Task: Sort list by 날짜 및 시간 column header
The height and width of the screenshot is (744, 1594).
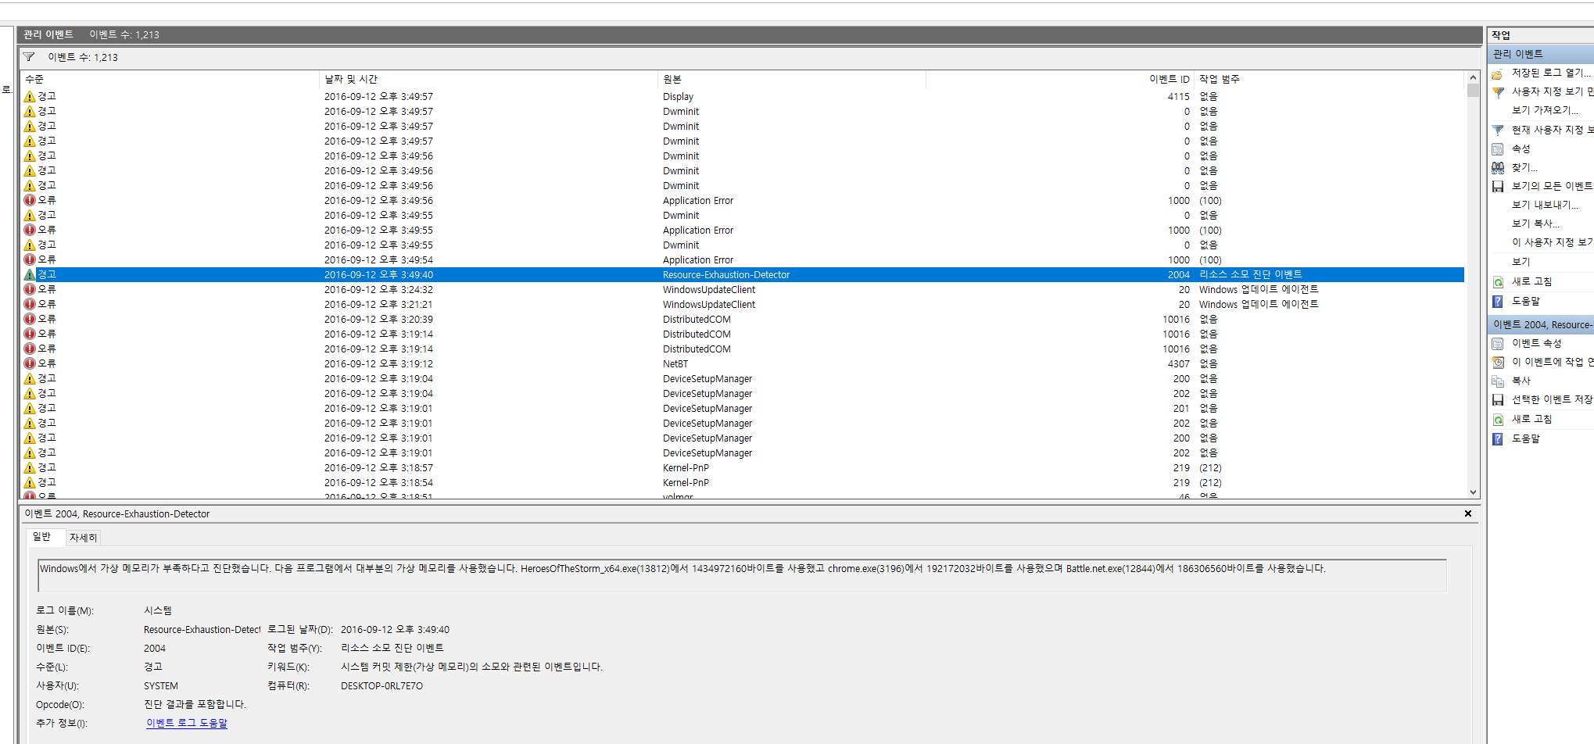Action: (351, 79)
